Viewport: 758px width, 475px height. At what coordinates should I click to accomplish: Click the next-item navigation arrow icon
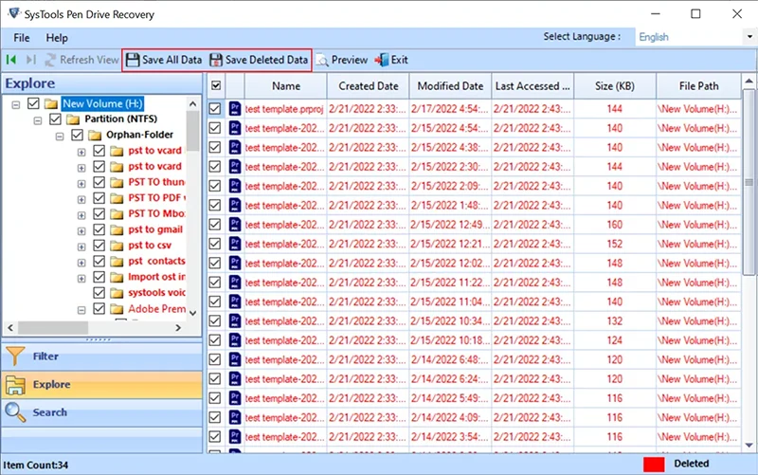point(31,60)
